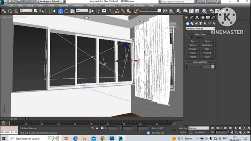Enable the AutoGrid checkbox
The height and width of the screenshot is (141, 251).
192,38
